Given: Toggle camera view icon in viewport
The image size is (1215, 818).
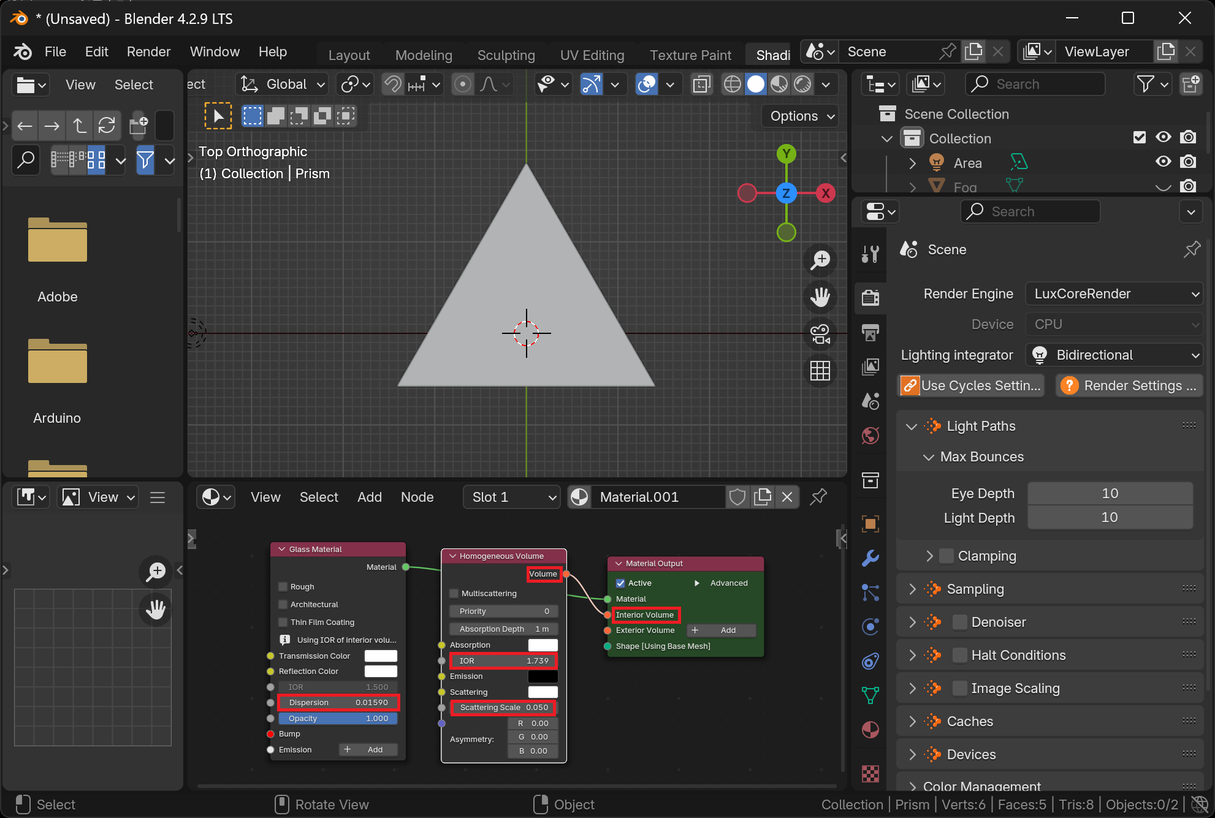Looking at the screenshot, I should click(x=820, y=334).
